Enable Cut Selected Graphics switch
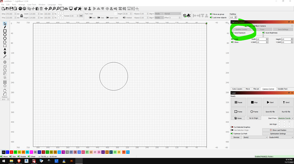294x164 pixels. (232, 127)
